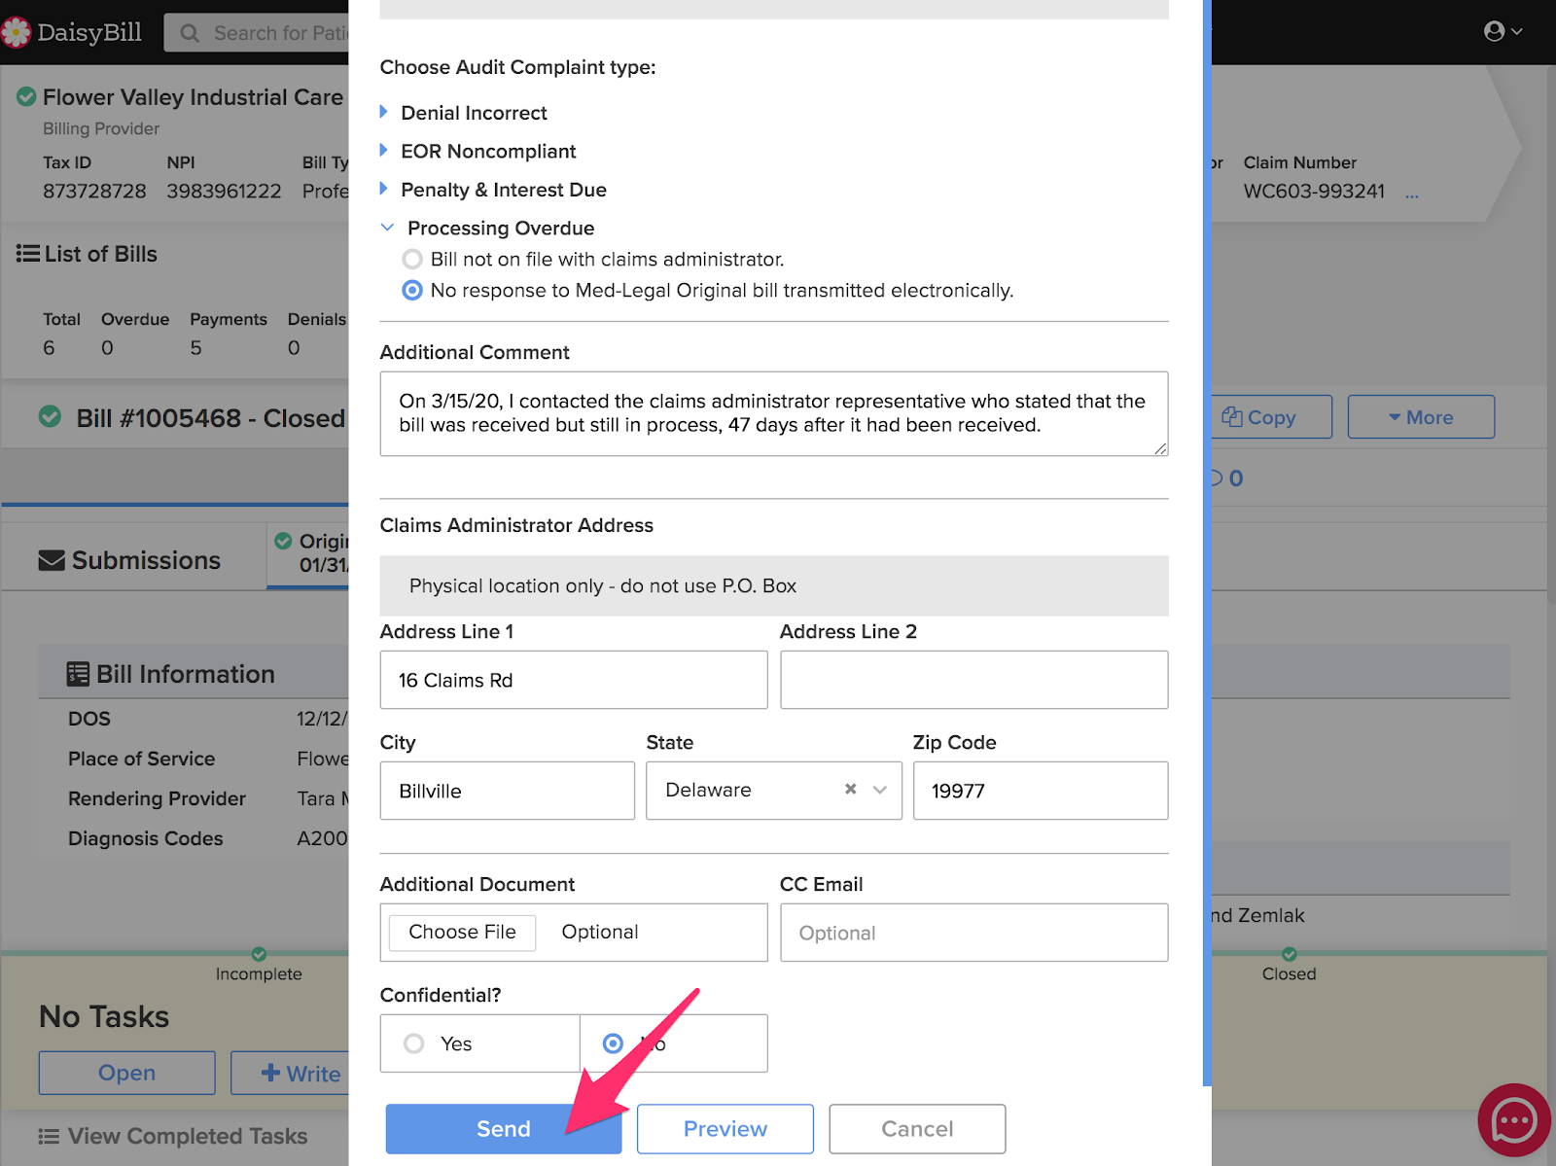The width and height of the screenshot is (1556, 1166).
Task: Select No for Confidential
Action: pos(613,1043)
